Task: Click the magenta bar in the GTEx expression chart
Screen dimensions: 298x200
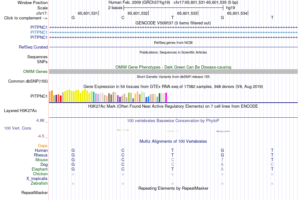Action: 166,97
